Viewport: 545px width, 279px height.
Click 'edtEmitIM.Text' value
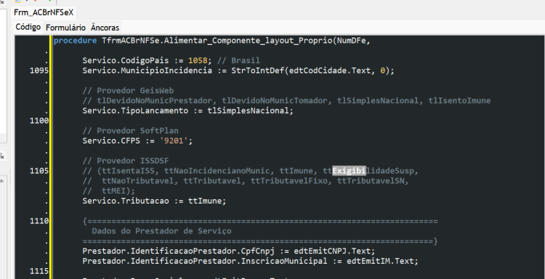pos(380,261)
